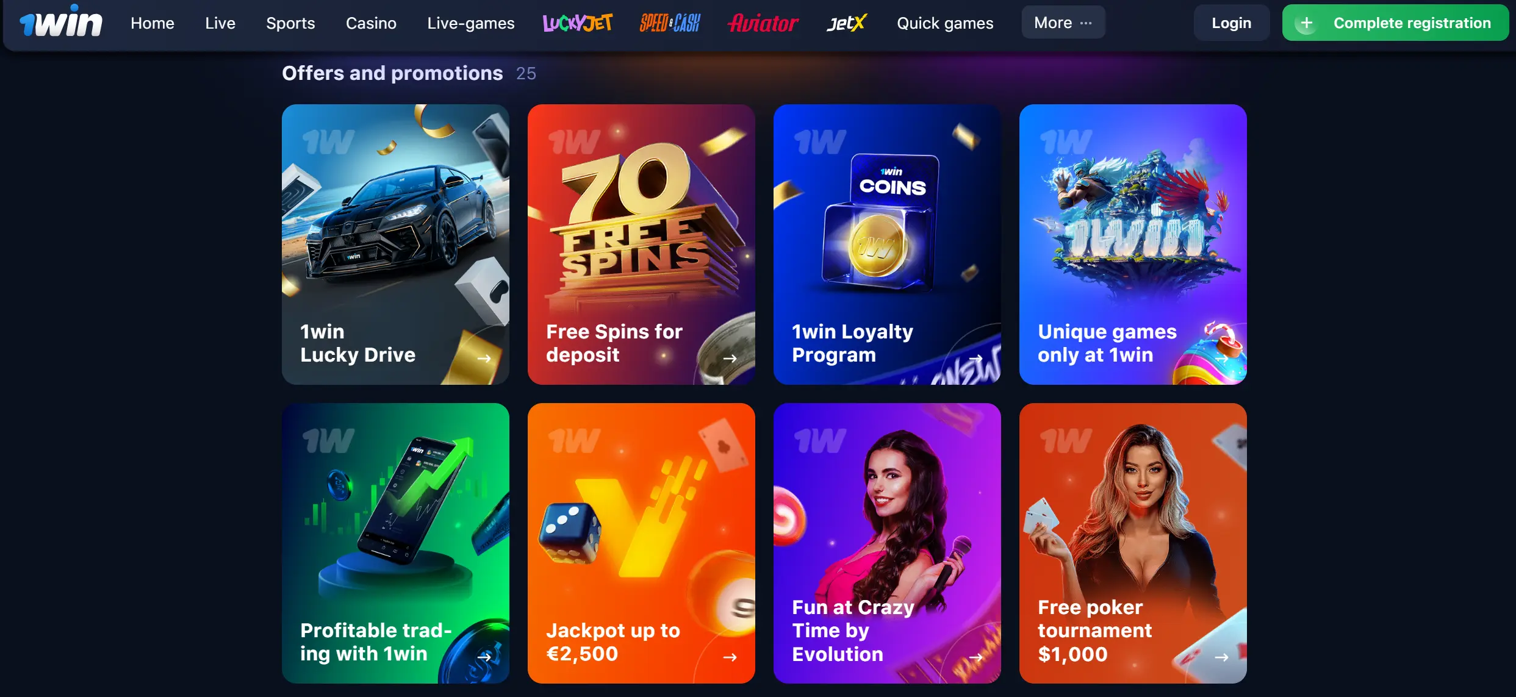Select Quick games in the navbar
This screenshot has width=1516, height=697.
pos(945,23)
